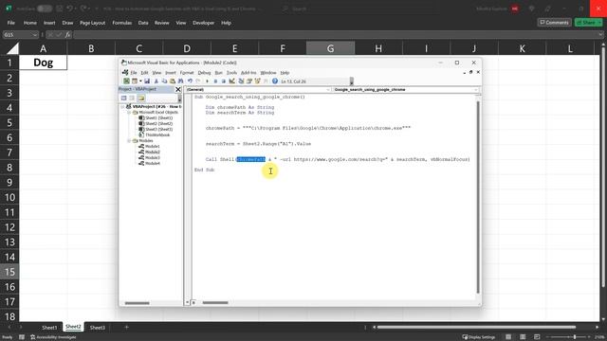This screenshot has height=341, width=607.
Task: Click cell A1 containing Dog
Action: click(43, 63)
